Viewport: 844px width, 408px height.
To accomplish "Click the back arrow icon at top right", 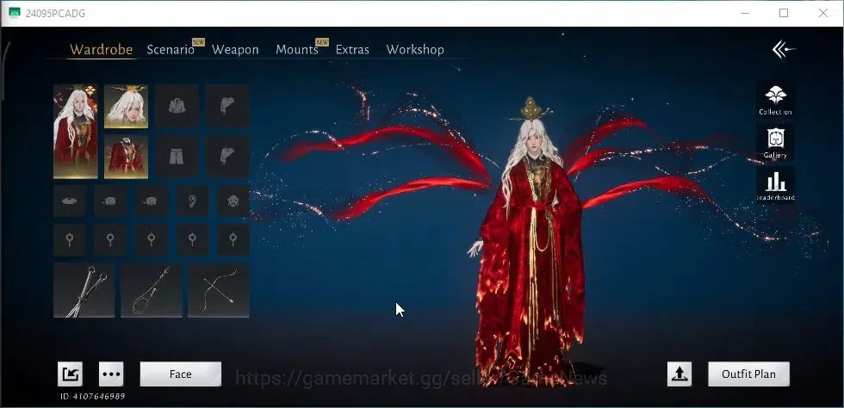I will coord(784,50).
